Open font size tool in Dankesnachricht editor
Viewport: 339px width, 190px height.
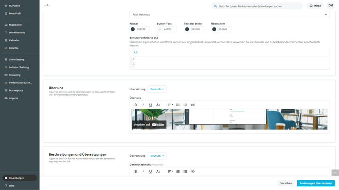(158, 172)
